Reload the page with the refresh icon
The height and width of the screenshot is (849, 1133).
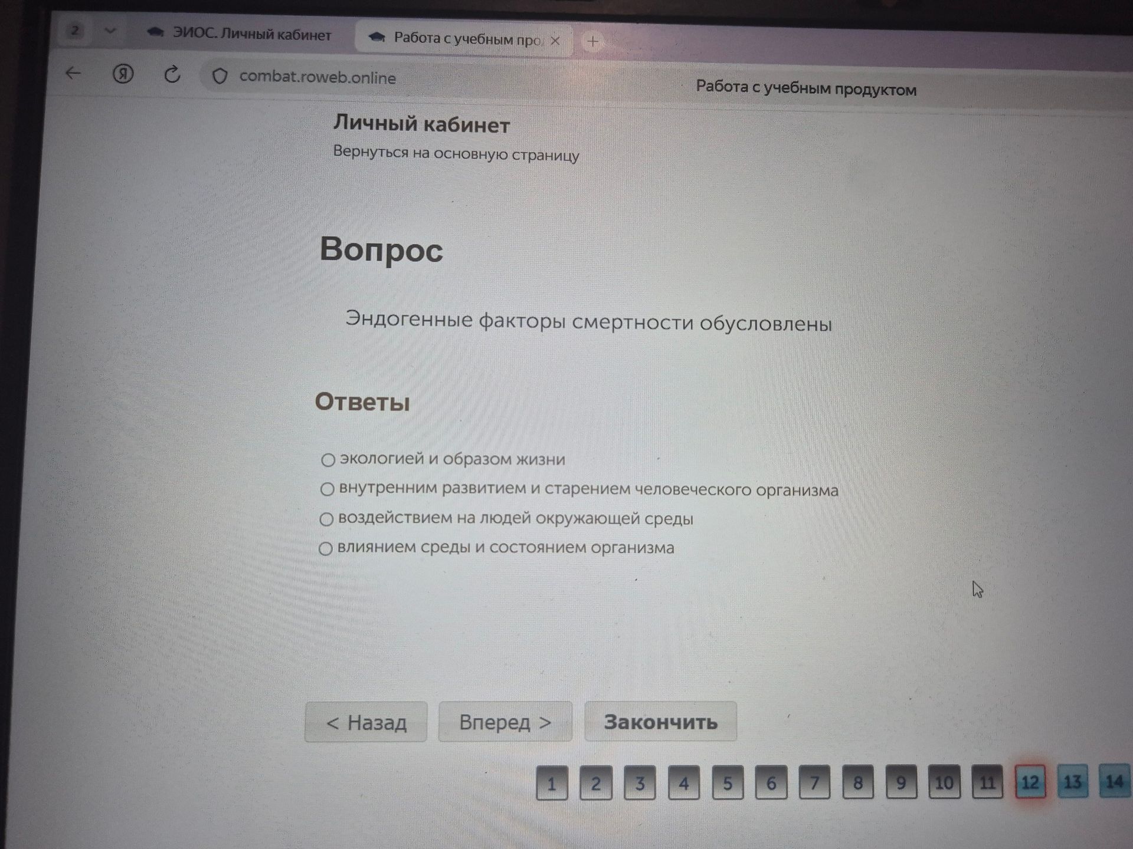(172, 74)
